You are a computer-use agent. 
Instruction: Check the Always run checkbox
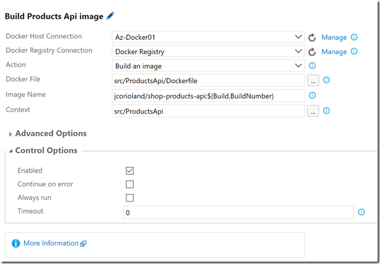click(x=130, y=197)
